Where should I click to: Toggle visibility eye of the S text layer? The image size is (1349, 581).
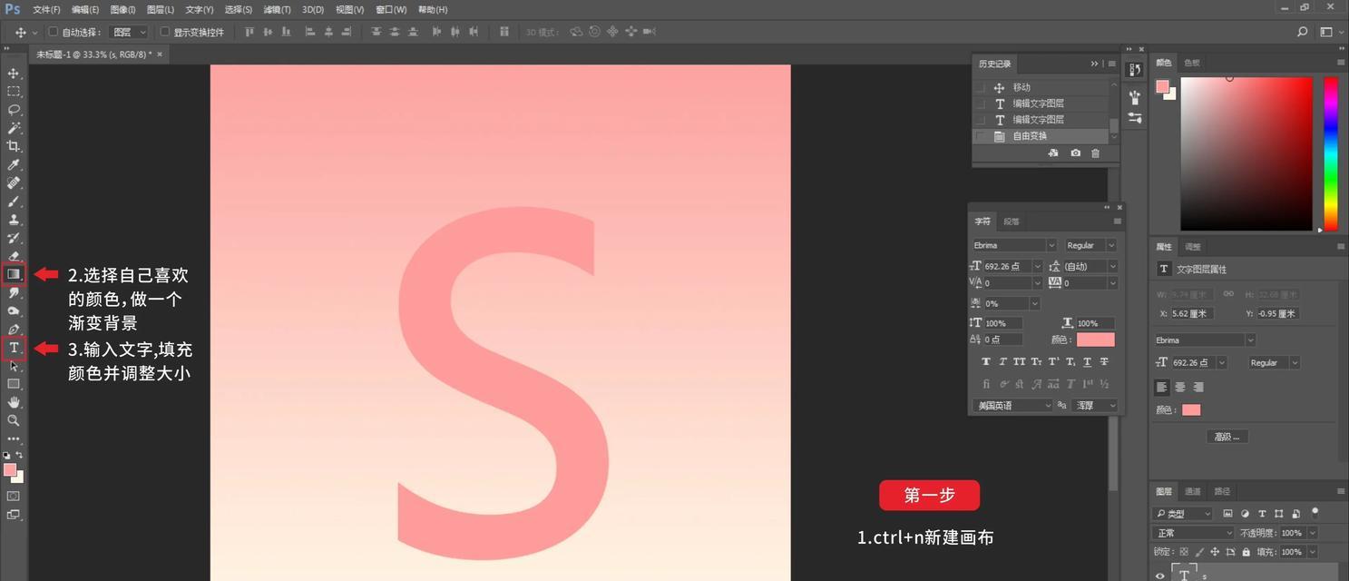coord(1159,575)
